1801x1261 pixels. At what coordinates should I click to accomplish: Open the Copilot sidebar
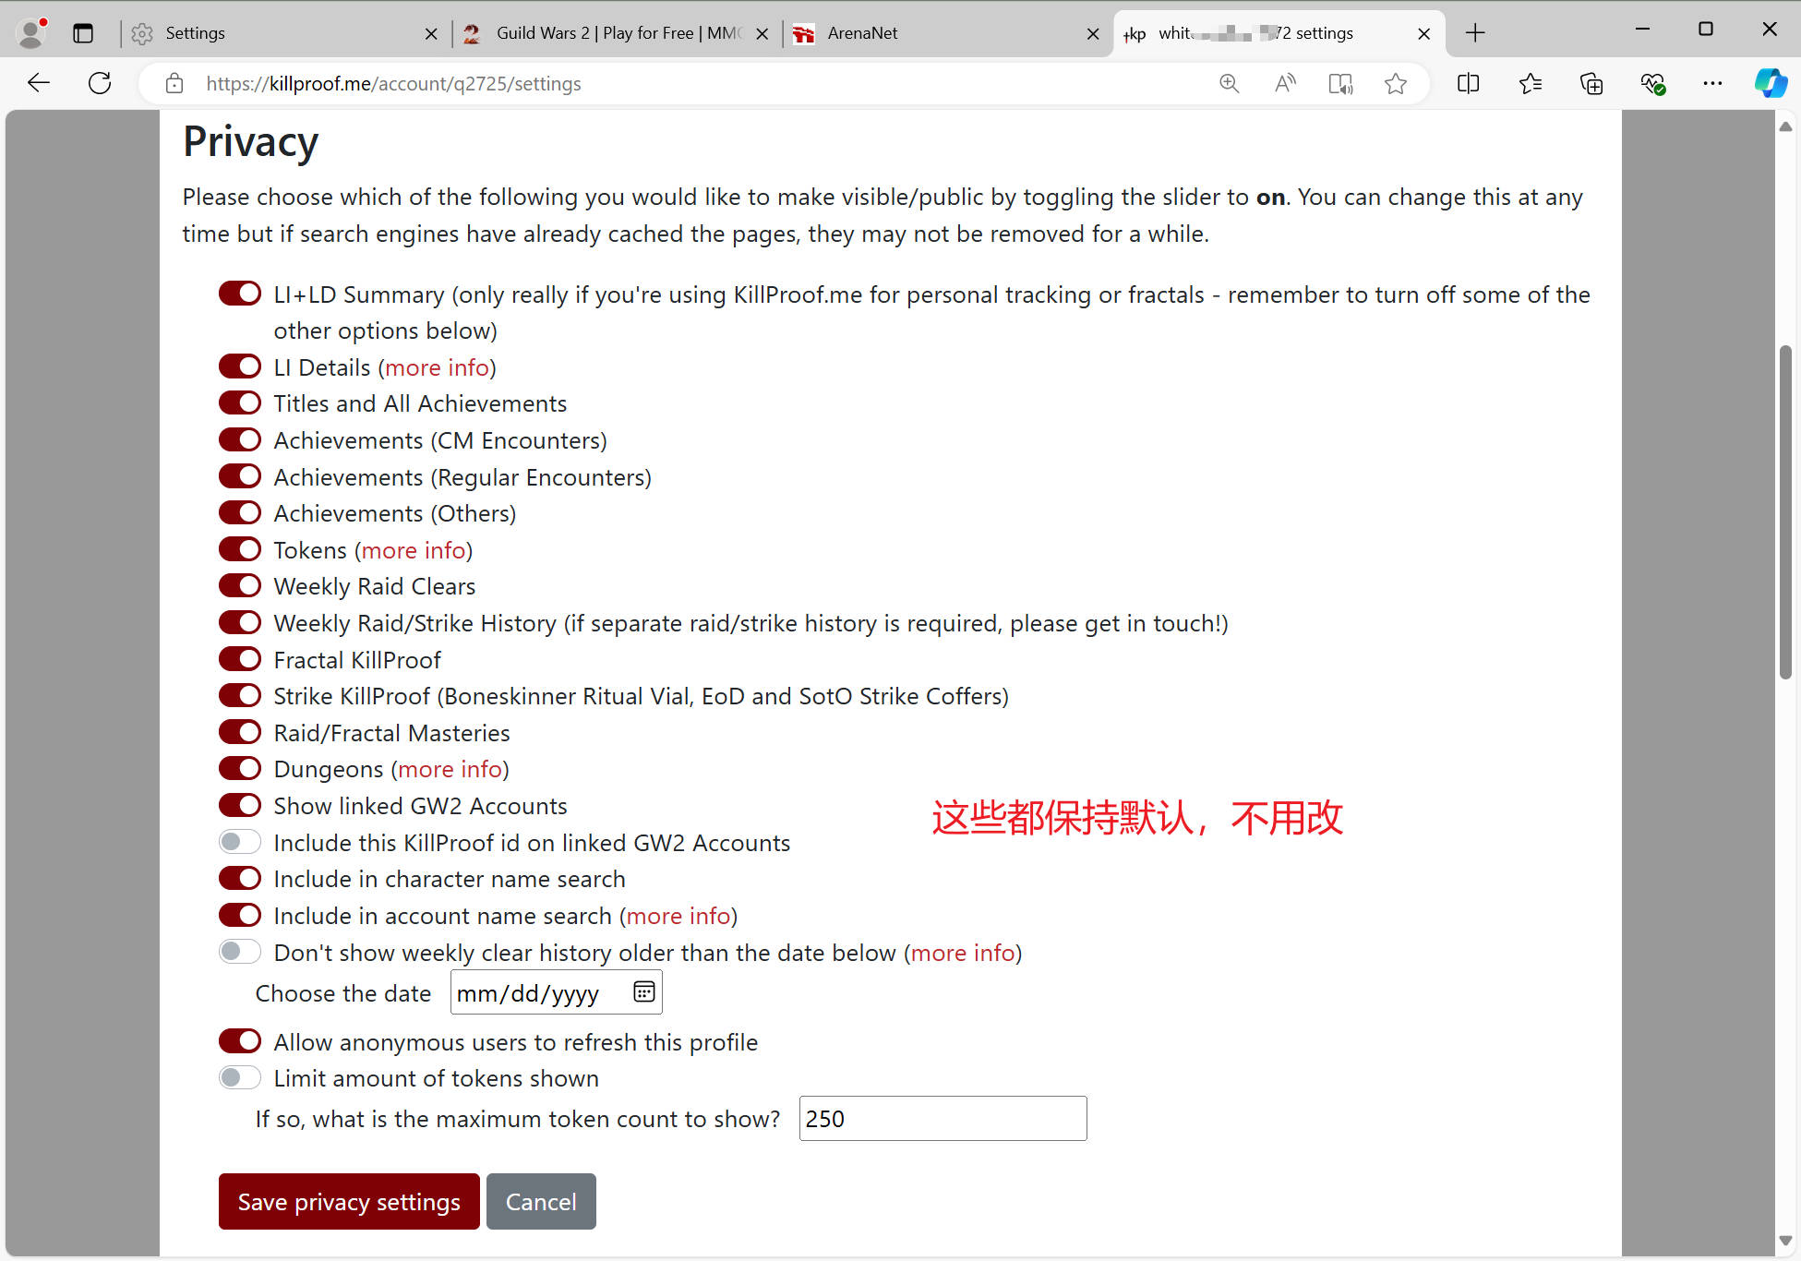[x=1771, y=84]
